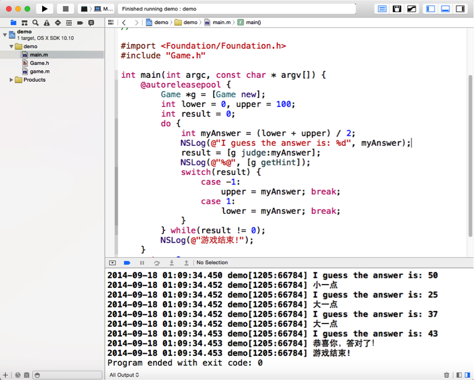Toggle the Utilities panel visibility
Viewport: 474px width, 380px height.
pos(460,9)
